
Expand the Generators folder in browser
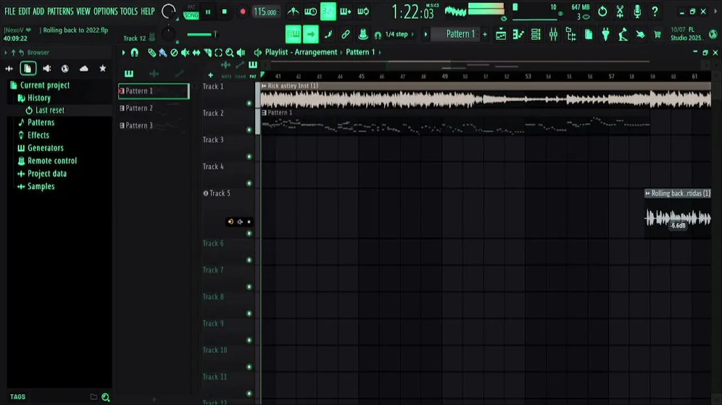point(41,148)
